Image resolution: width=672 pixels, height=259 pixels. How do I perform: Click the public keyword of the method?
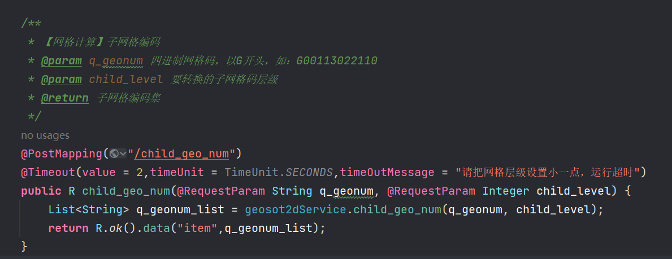41,191
